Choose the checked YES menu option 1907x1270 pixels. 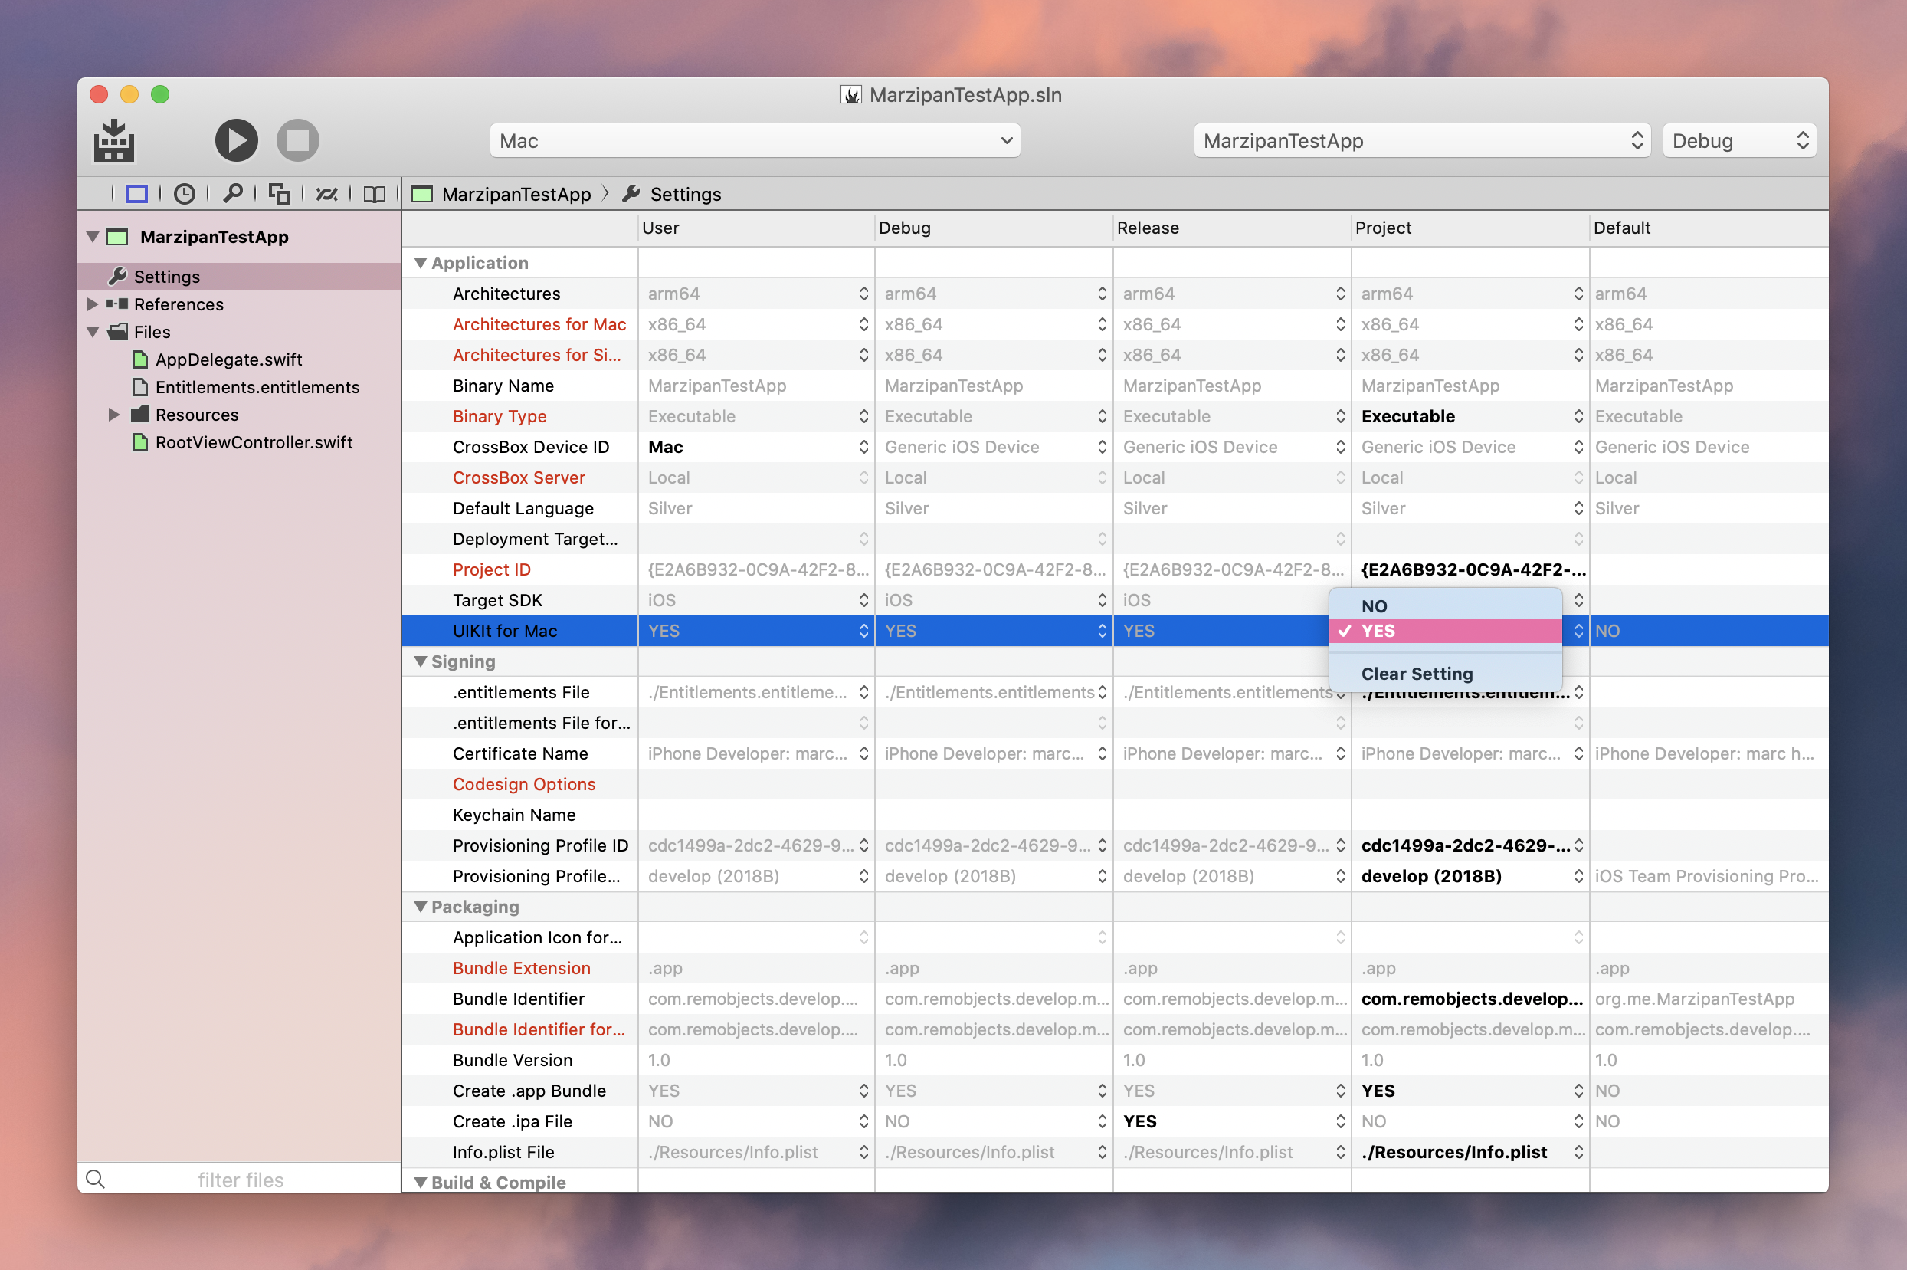point(1445,631)
